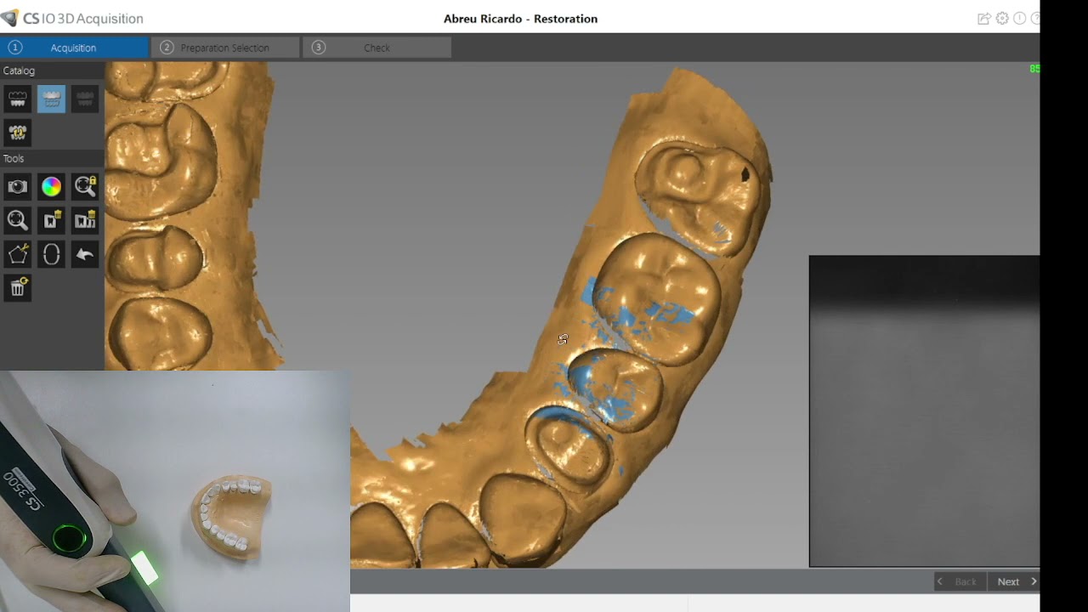Image resolution: width=1088 pixels, height=612 pixels.
Task: Click the live scanner camera preview
Action: click(x=924, y=411)
